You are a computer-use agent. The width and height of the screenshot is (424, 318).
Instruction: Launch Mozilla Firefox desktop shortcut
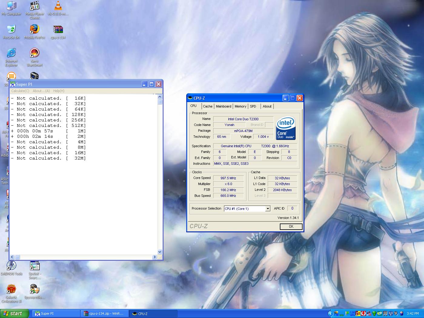tap(35, 32)
